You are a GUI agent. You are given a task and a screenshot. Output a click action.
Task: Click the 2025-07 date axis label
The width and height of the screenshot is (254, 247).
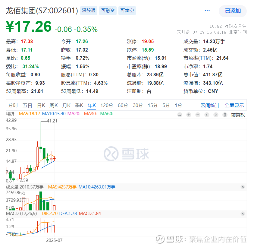coord(54,240)
